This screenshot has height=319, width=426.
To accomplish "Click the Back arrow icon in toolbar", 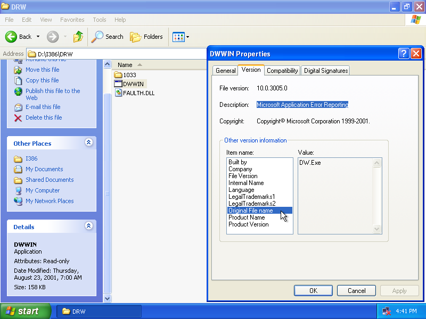I will point(12,37).
